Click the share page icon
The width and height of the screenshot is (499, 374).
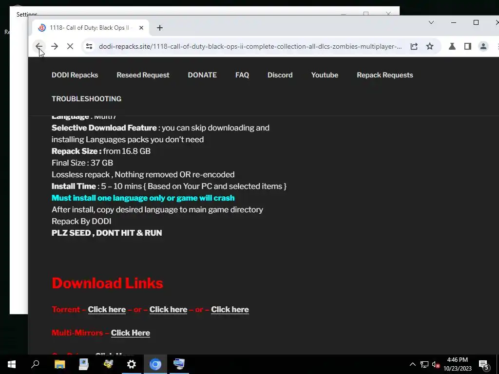tap(414, 46)
